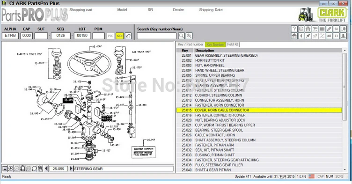Zoom in on the diagram

11,169
